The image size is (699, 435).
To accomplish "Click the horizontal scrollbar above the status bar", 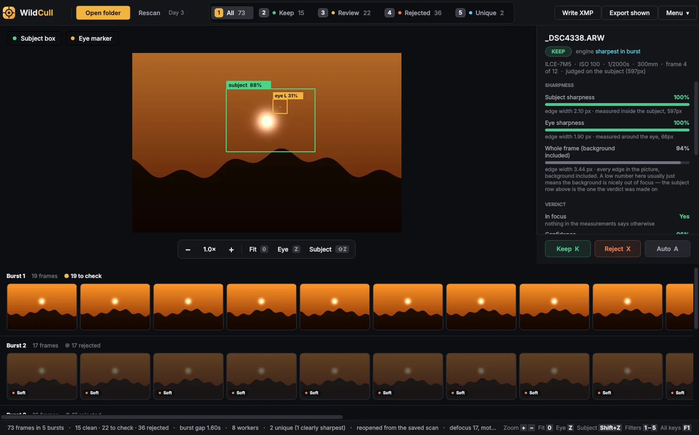I will click(172, 417).
